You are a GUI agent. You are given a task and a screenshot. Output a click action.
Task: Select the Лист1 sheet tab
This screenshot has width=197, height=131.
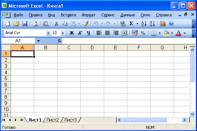(x=35, y=120)
